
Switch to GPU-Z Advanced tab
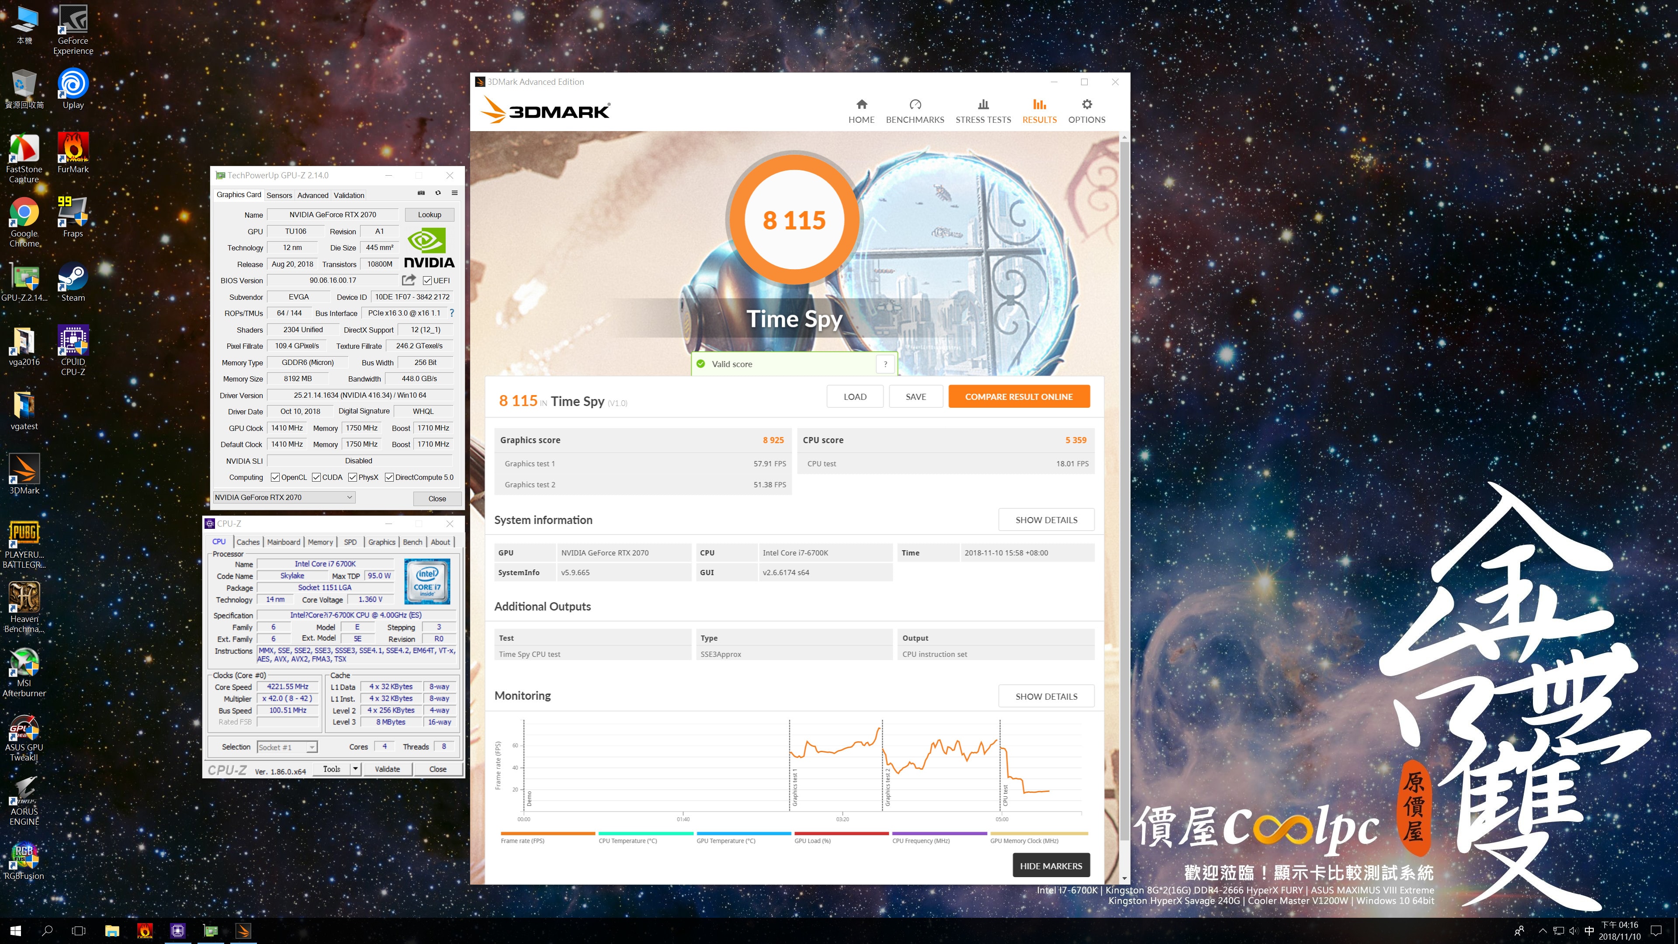(x=313, y=195)
